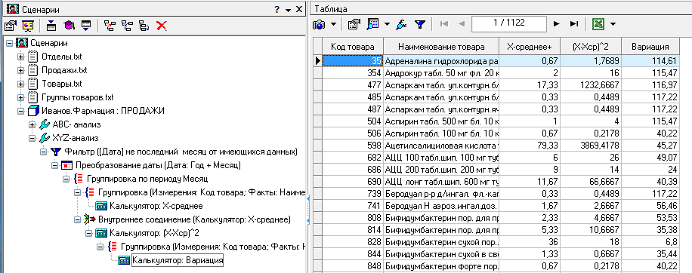Click the Х-среднее+ column header
This screenshot has height=273, width=692.
click(530, 47)
